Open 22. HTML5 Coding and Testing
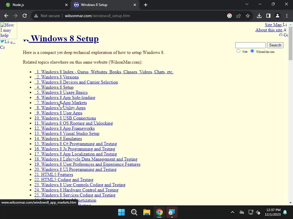 click(64, 180)
